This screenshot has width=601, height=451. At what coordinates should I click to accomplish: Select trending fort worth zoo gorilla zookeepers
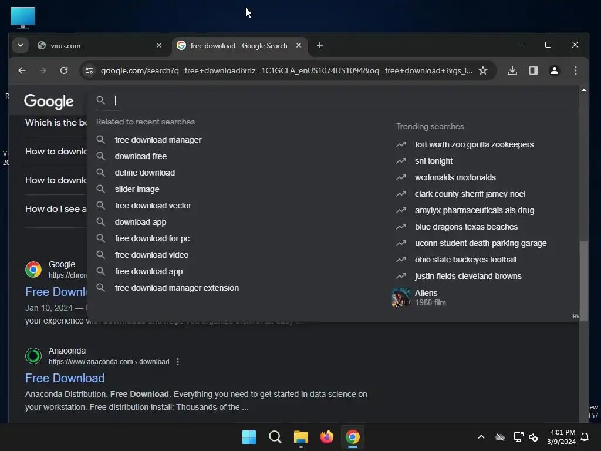point(474,144)
